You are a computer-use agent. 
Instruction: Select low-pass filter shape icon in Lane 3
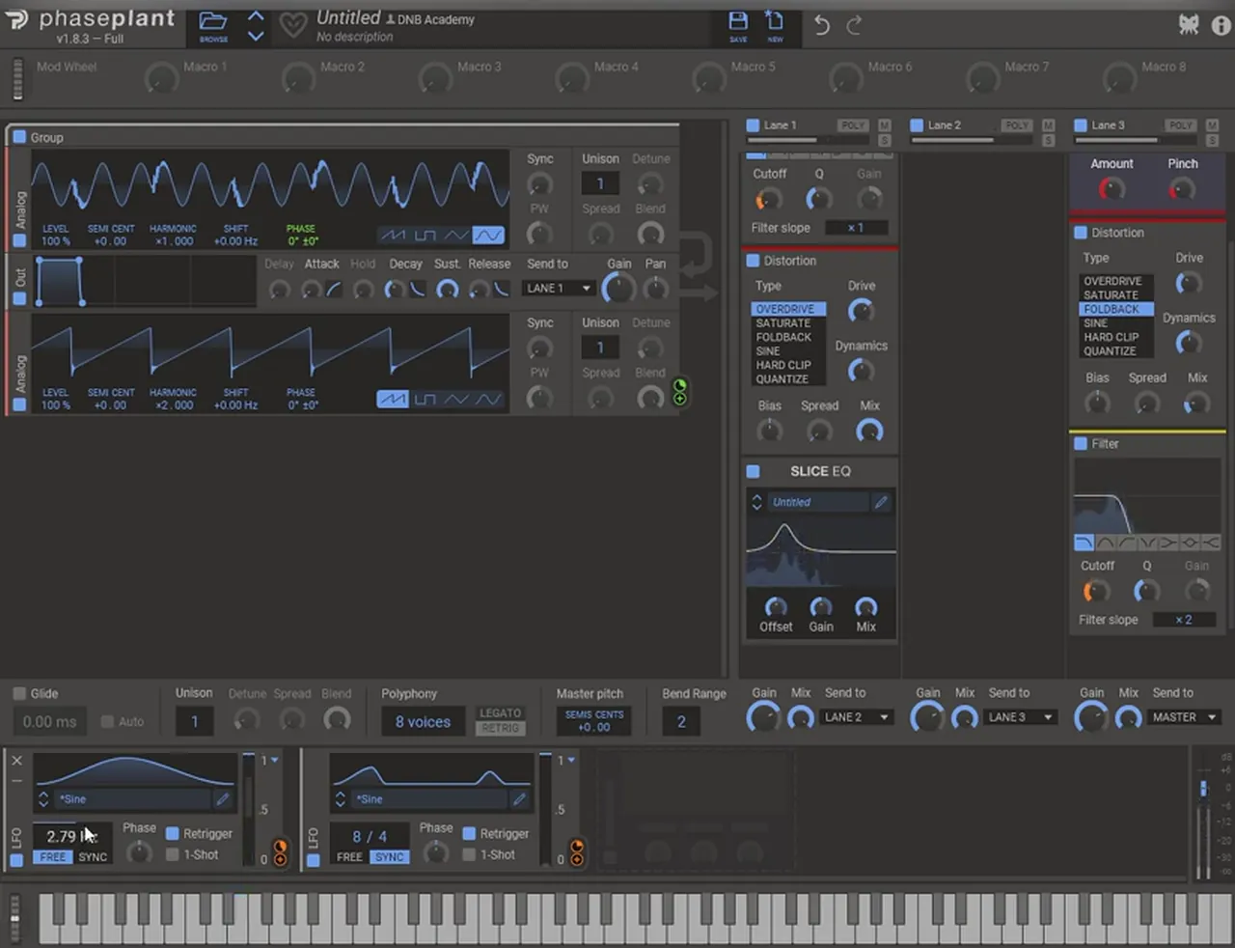click(x=1084, y=543)
